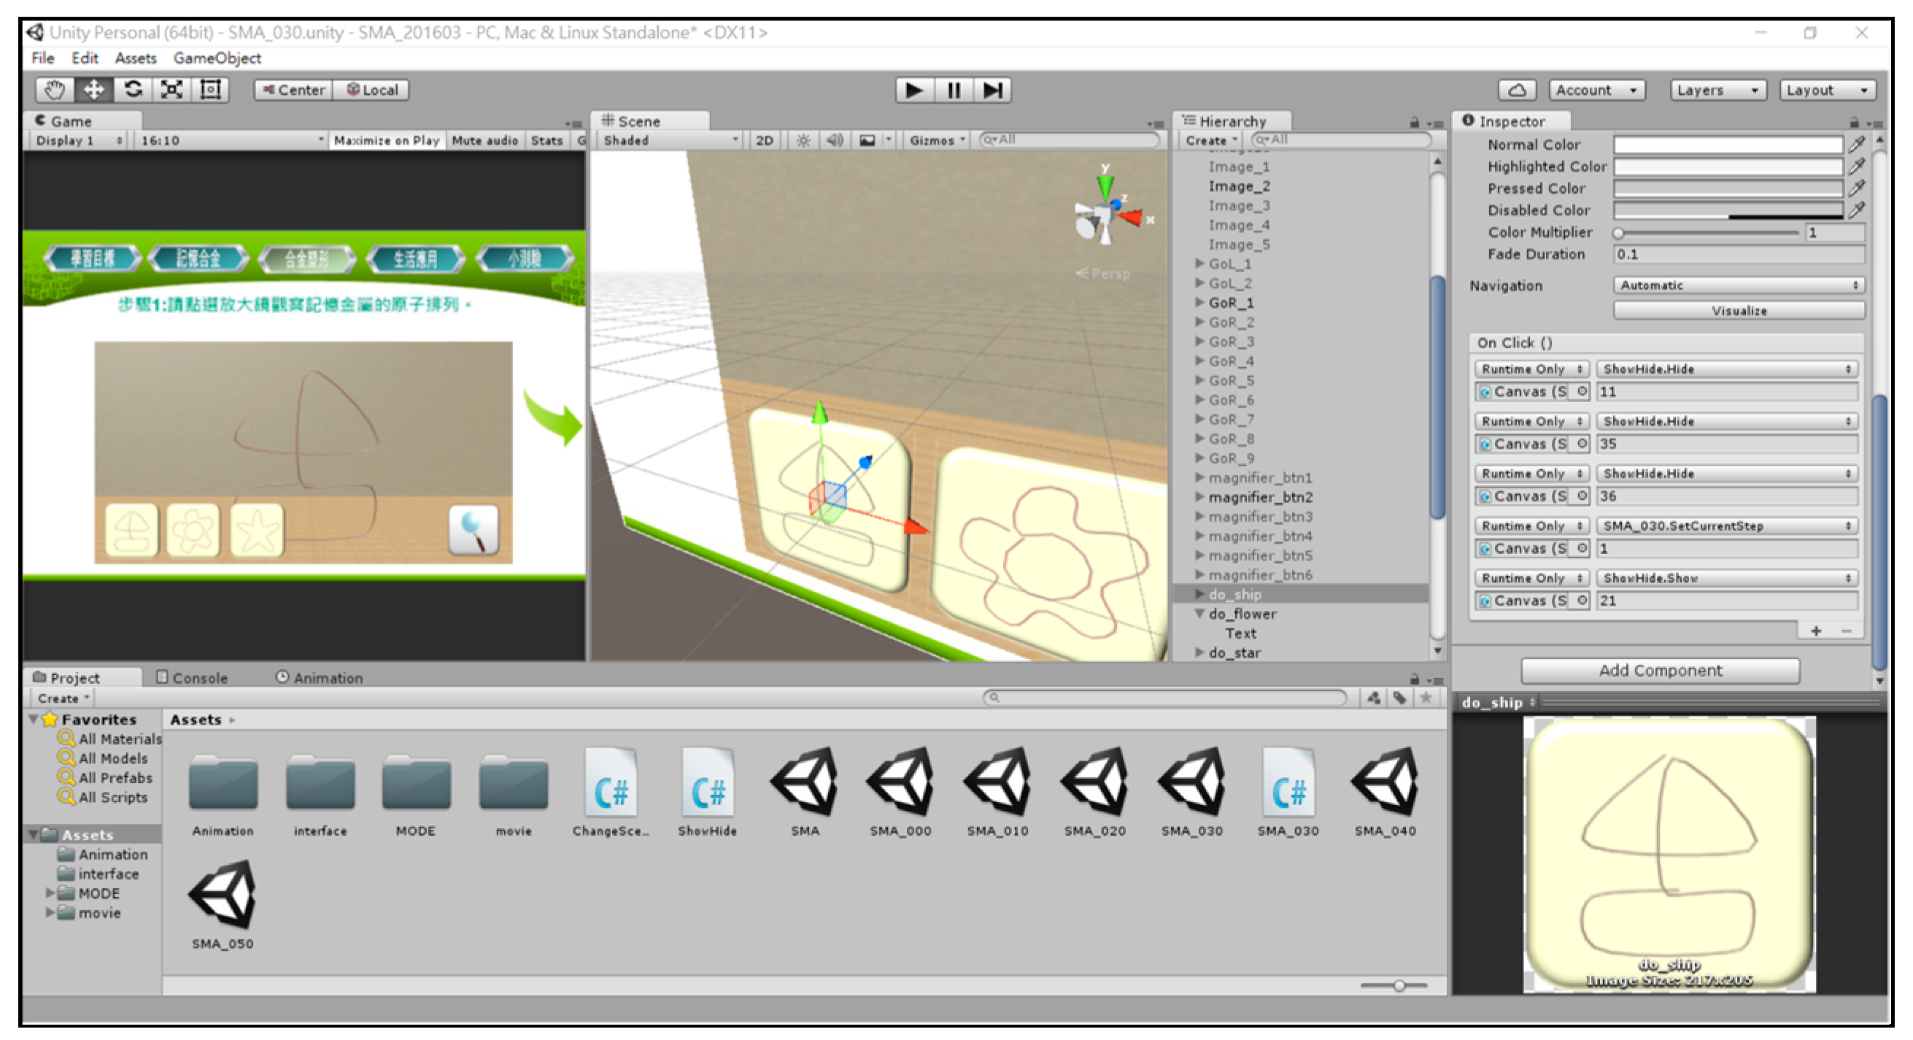Toggle Maximize on Play
Image resolution: width=1913 pixels, height=1040 pixels.
click(386, 140)
